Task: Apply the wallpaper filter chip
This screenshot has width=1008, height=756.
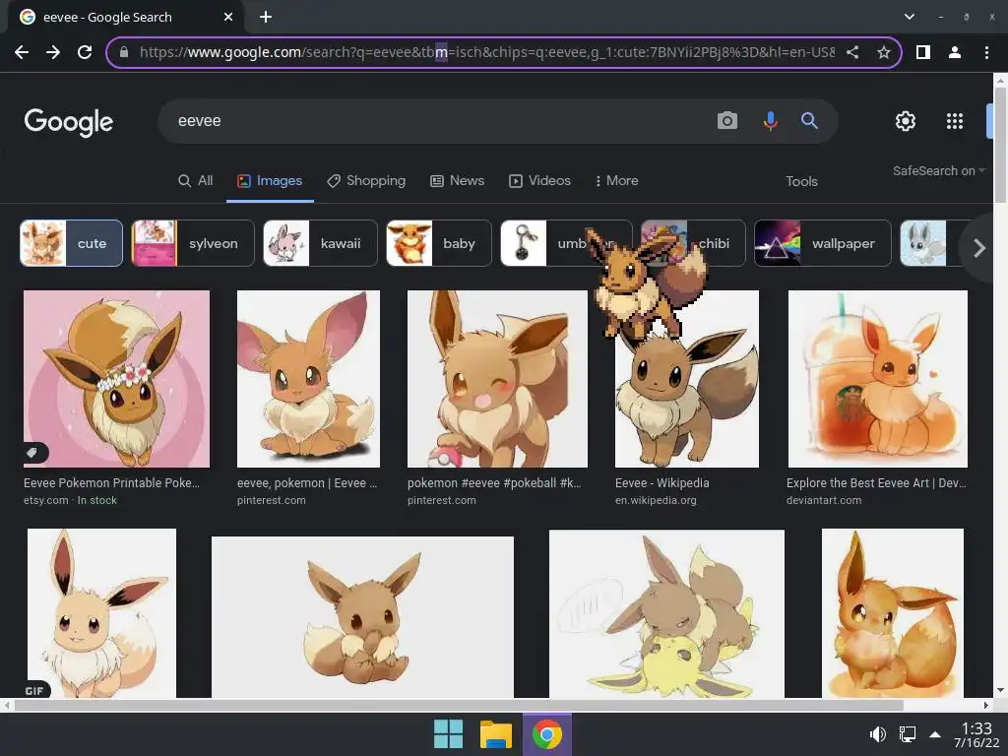Action: click(823, 243)
